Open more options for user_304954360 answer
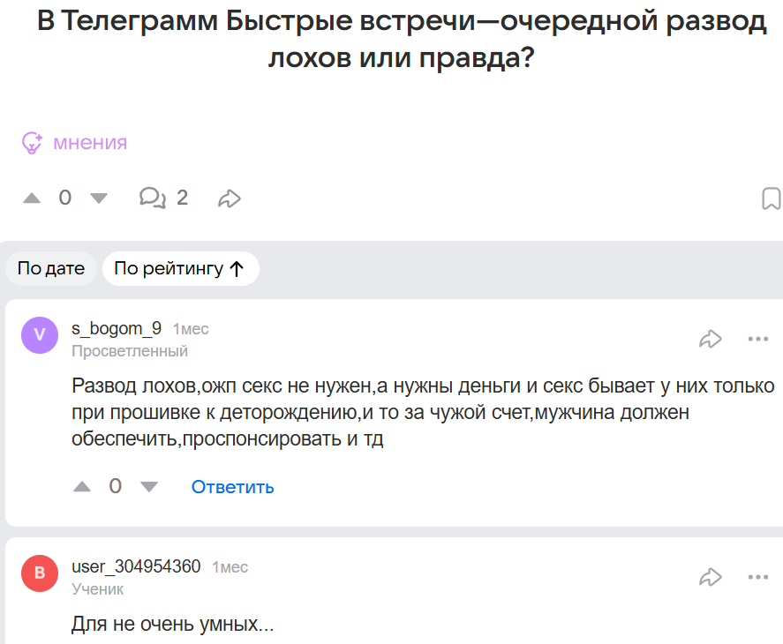 [x=758, y=577]
